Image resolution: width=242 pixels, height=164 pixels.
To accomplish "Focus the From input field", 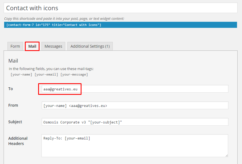I will tap(135, 105).
